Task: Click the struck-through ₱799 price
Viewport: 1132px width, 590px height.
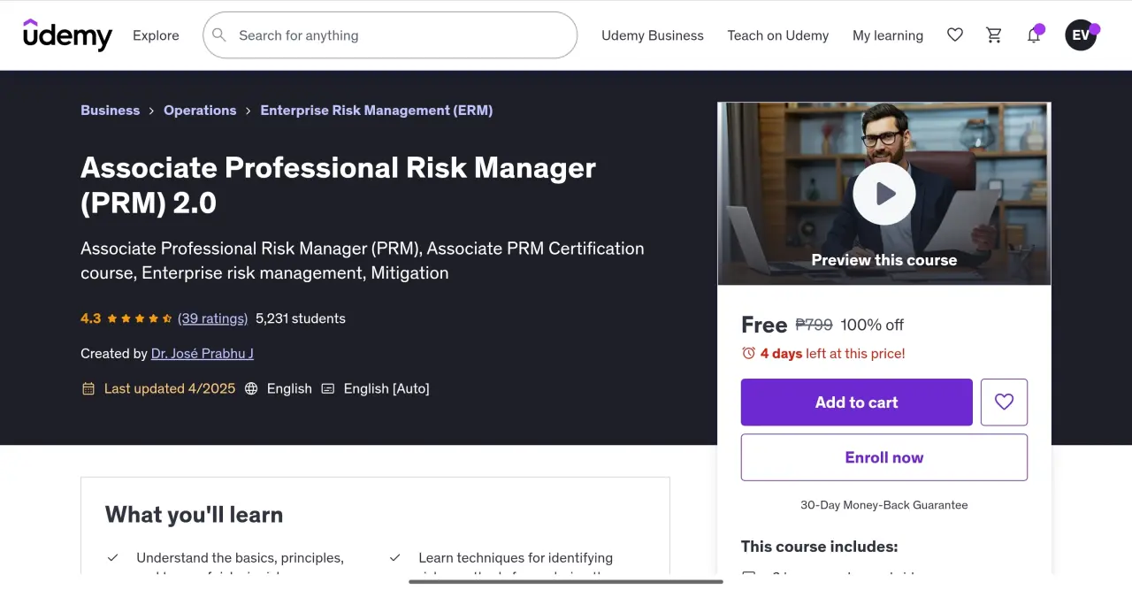Action: pyautogui.click(x=815, y=325)
